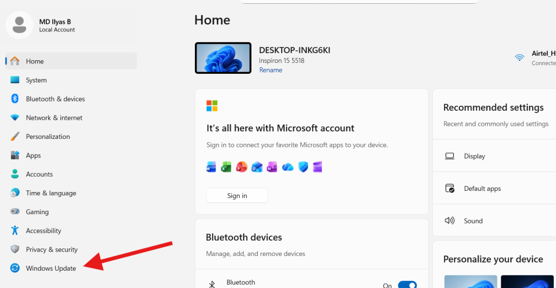Image resolution: width=556 pixels, height=288 pixels.
Task: Click the Accessibility figure icon
Action: 15,231
